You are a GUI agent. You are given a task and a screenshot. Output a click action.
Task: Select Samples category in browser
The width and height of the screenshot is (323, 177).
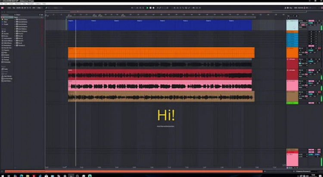coord(6,55)
